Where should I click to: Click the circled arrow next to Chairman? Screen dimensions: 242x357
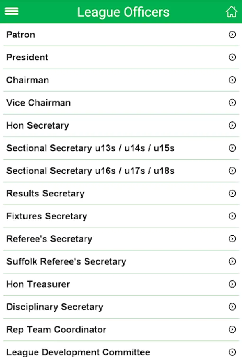(232, 80)
